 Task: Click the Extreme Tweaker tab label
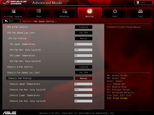[x=13, y=16]
